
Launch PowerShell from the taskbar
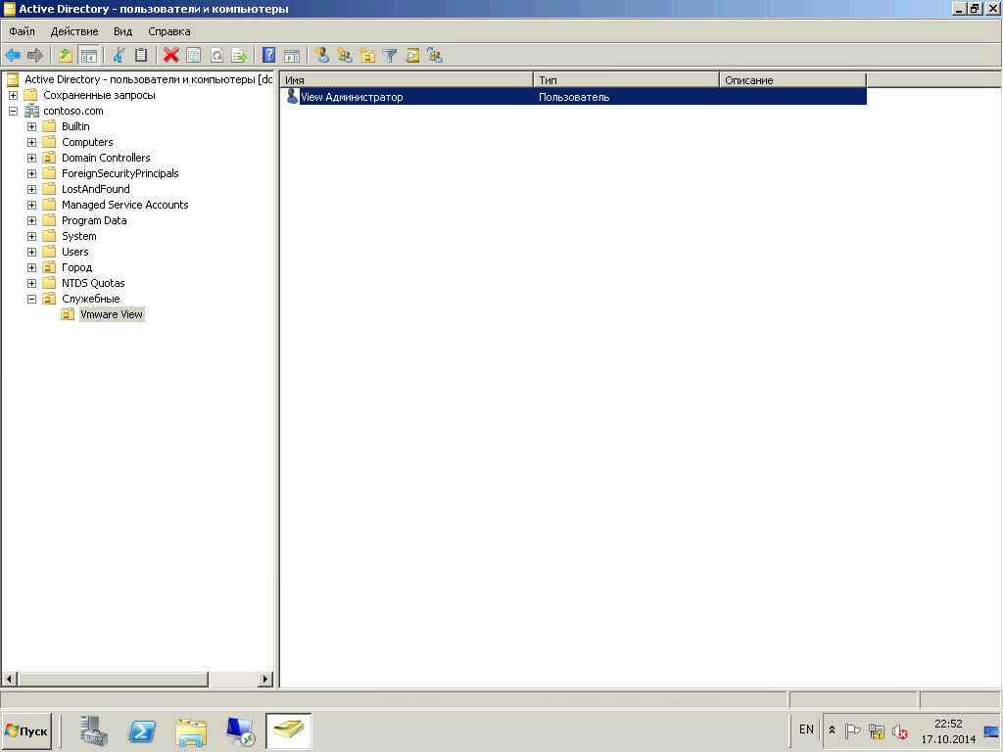pos(142,731)
